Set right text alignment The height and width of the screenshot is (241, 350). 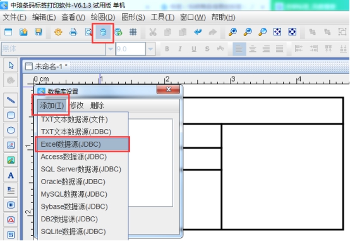pyautogui.click(x=266, y=49)
